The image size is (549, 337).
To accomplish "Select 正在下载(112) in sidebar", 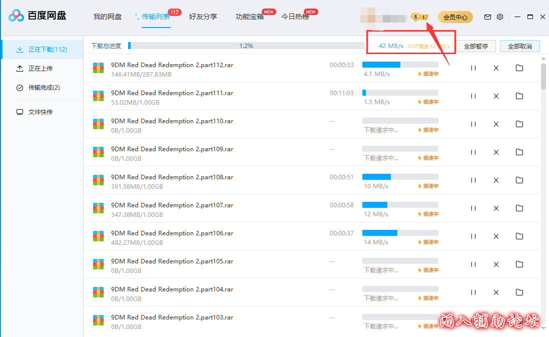I will click(43, 50).
